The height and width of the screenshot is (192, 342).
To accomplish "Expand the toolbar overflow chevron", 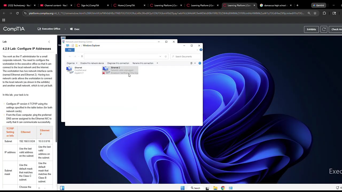I will pos(157,63).
